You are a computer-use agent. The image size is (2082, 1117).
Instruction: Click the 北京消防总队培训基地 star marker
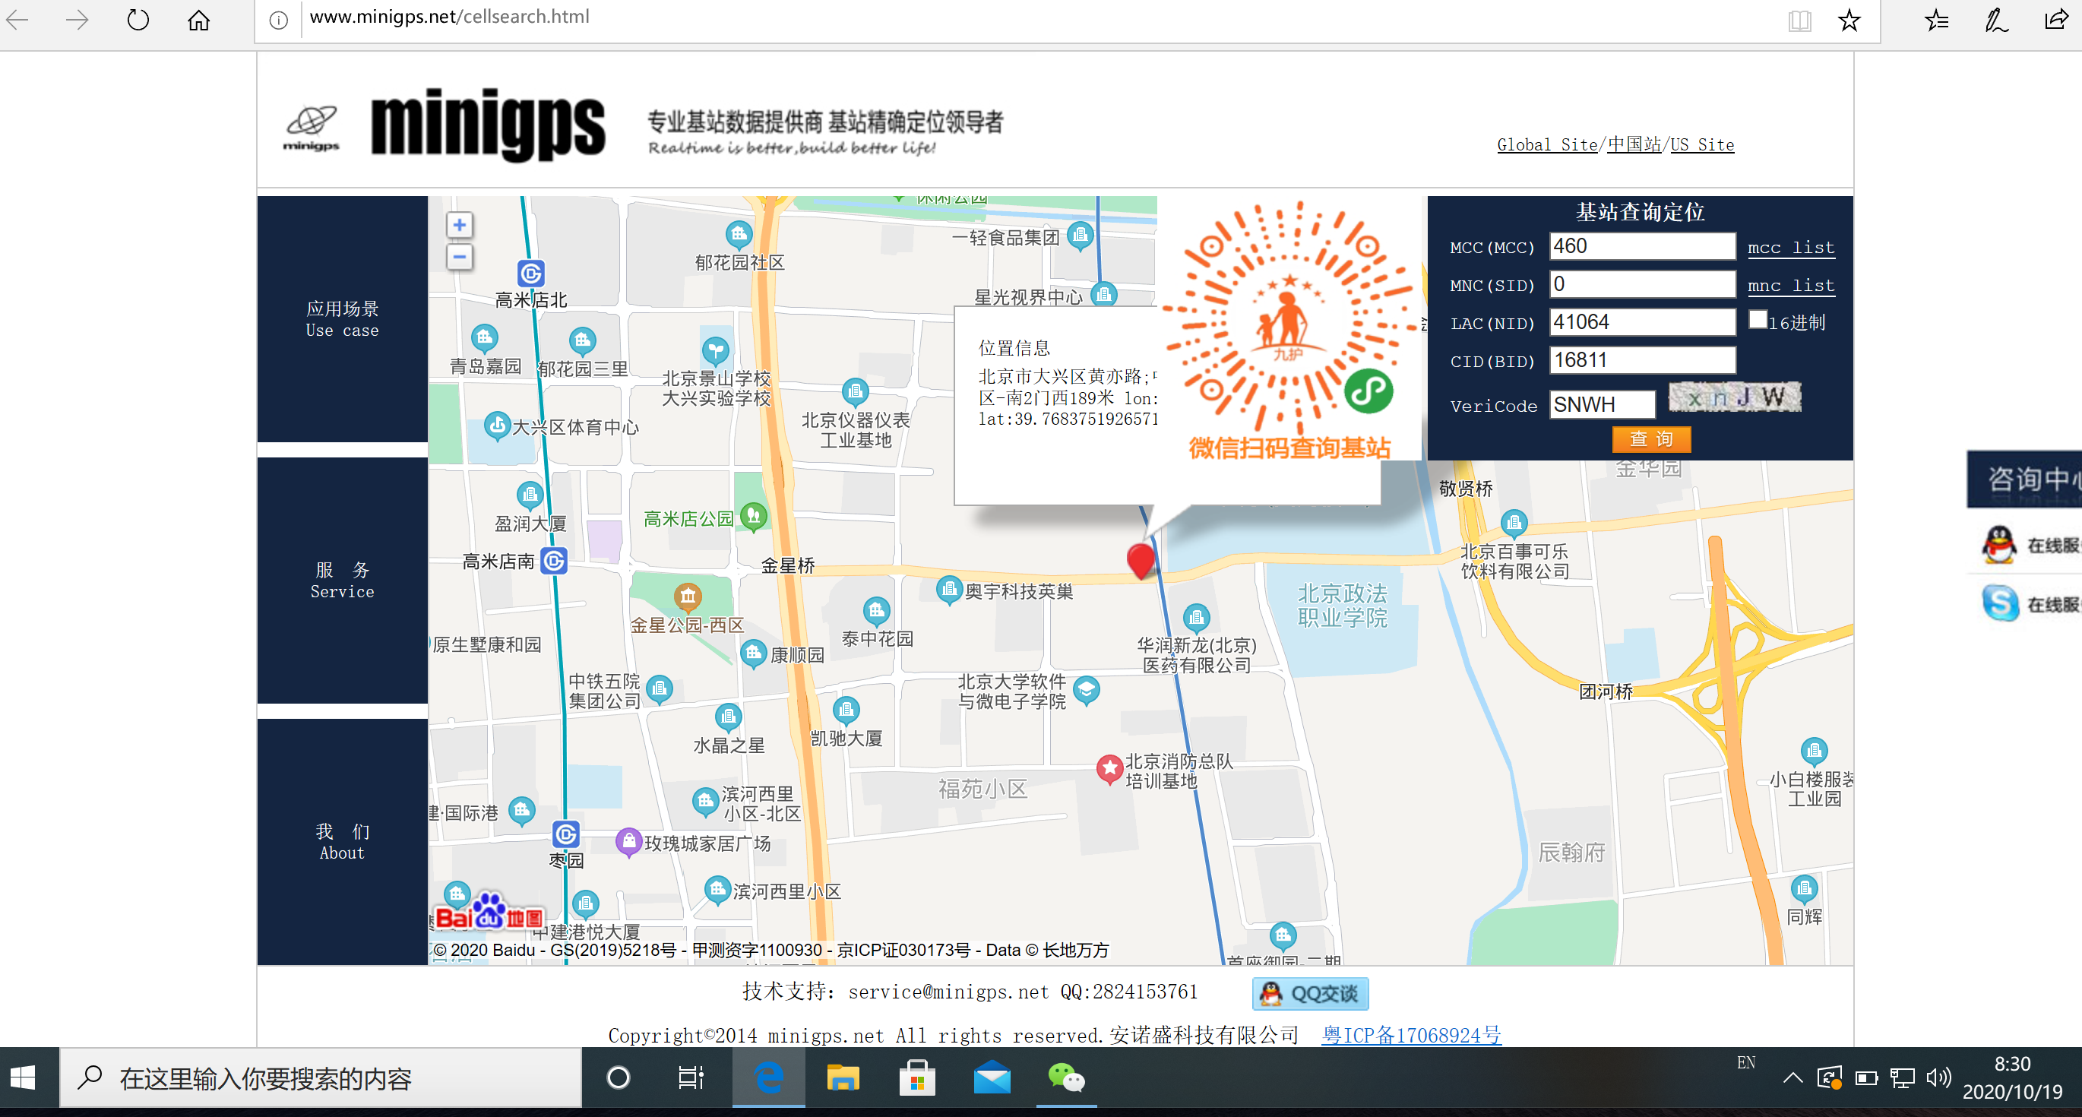1109,767
